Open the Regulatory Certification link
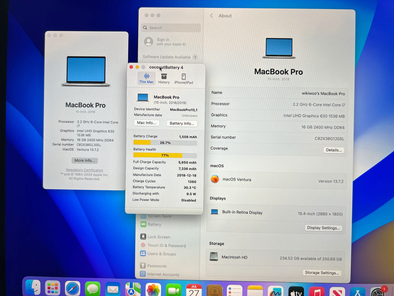 [x=85, y=170]
